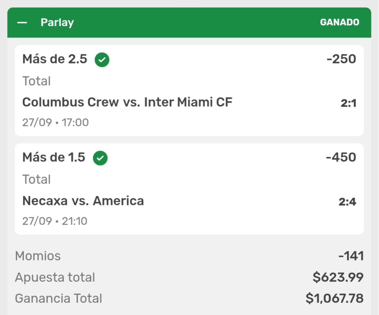Click the Ganancia Total amount $1,067.78
This screenshot has width=379, height=315.
[335, 298]
